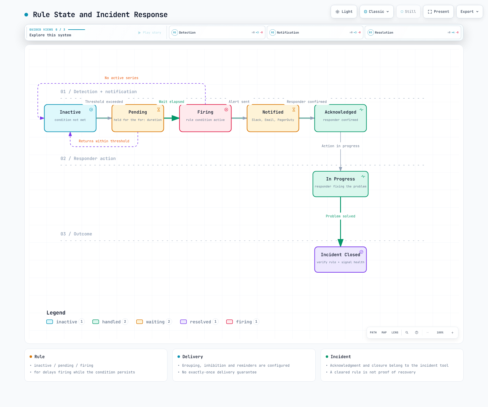Click the 'Threshold exceeded' edge label
488x407 pixels.
(104, 102)
